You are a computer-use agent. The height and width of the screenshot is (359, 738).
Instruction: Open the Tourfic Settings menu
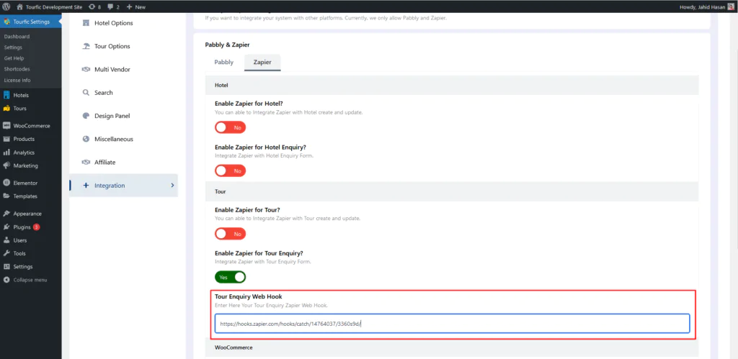coord(30,22)
